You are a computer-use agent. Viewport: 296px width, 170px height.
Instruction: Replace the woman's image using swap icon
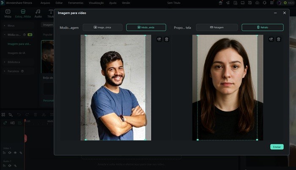click(x=271, y=39)
